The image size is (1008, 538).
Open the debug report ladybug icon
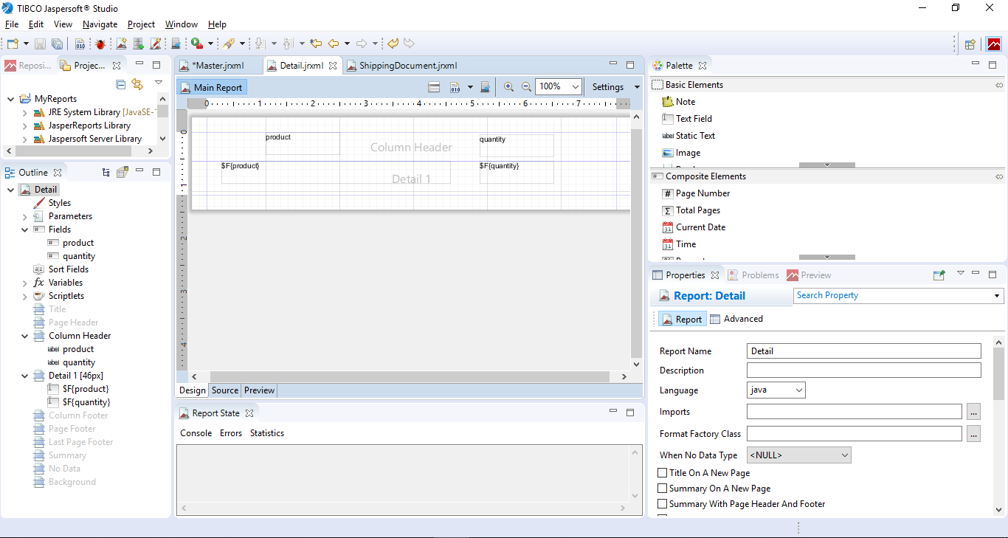100,44
